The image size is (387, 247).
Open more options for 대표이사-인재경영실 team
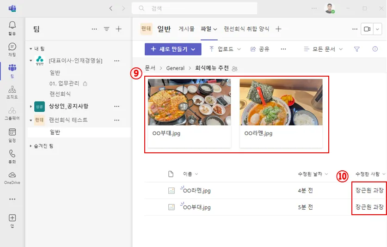pos(117,60)
